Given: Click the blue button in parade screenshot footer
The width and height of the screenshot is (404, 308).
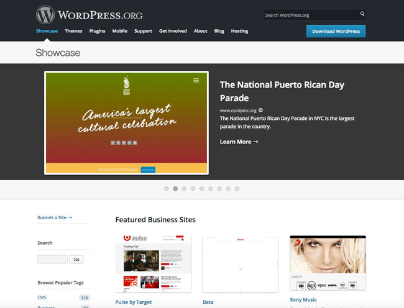Looking at the screenshot, I should [x=148, y=170].
